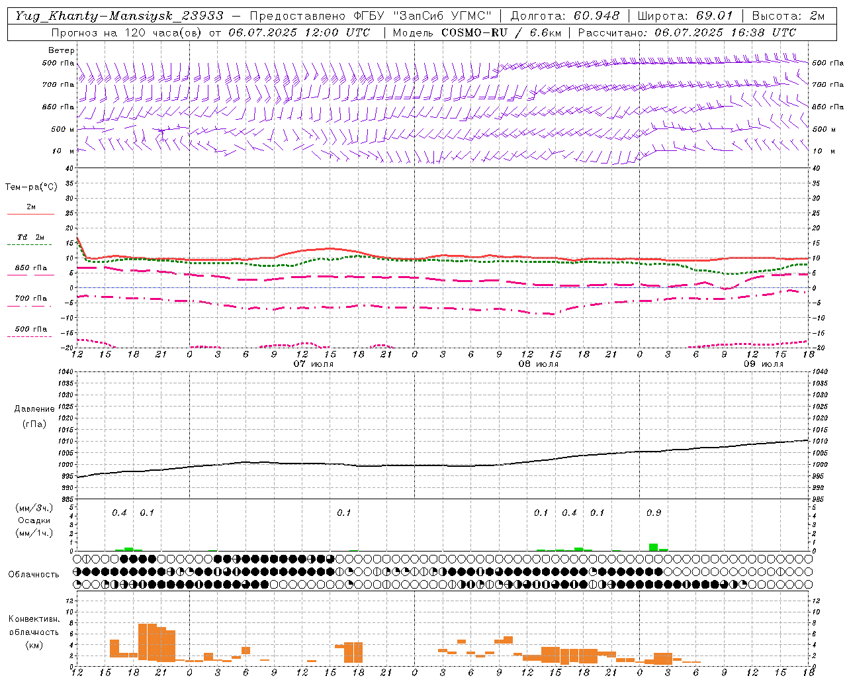Click the green dotted dew point curve

[443, 261]
